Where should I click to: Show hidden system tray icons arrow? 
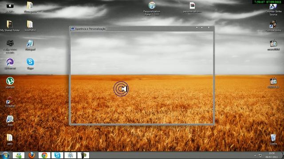pyautogui.click(x=255, y=155)
